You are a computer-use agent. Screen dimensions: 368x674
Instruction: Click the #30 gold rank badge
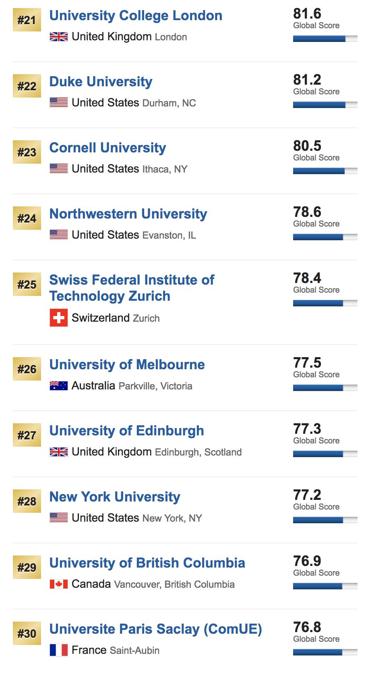pos(27,634)
